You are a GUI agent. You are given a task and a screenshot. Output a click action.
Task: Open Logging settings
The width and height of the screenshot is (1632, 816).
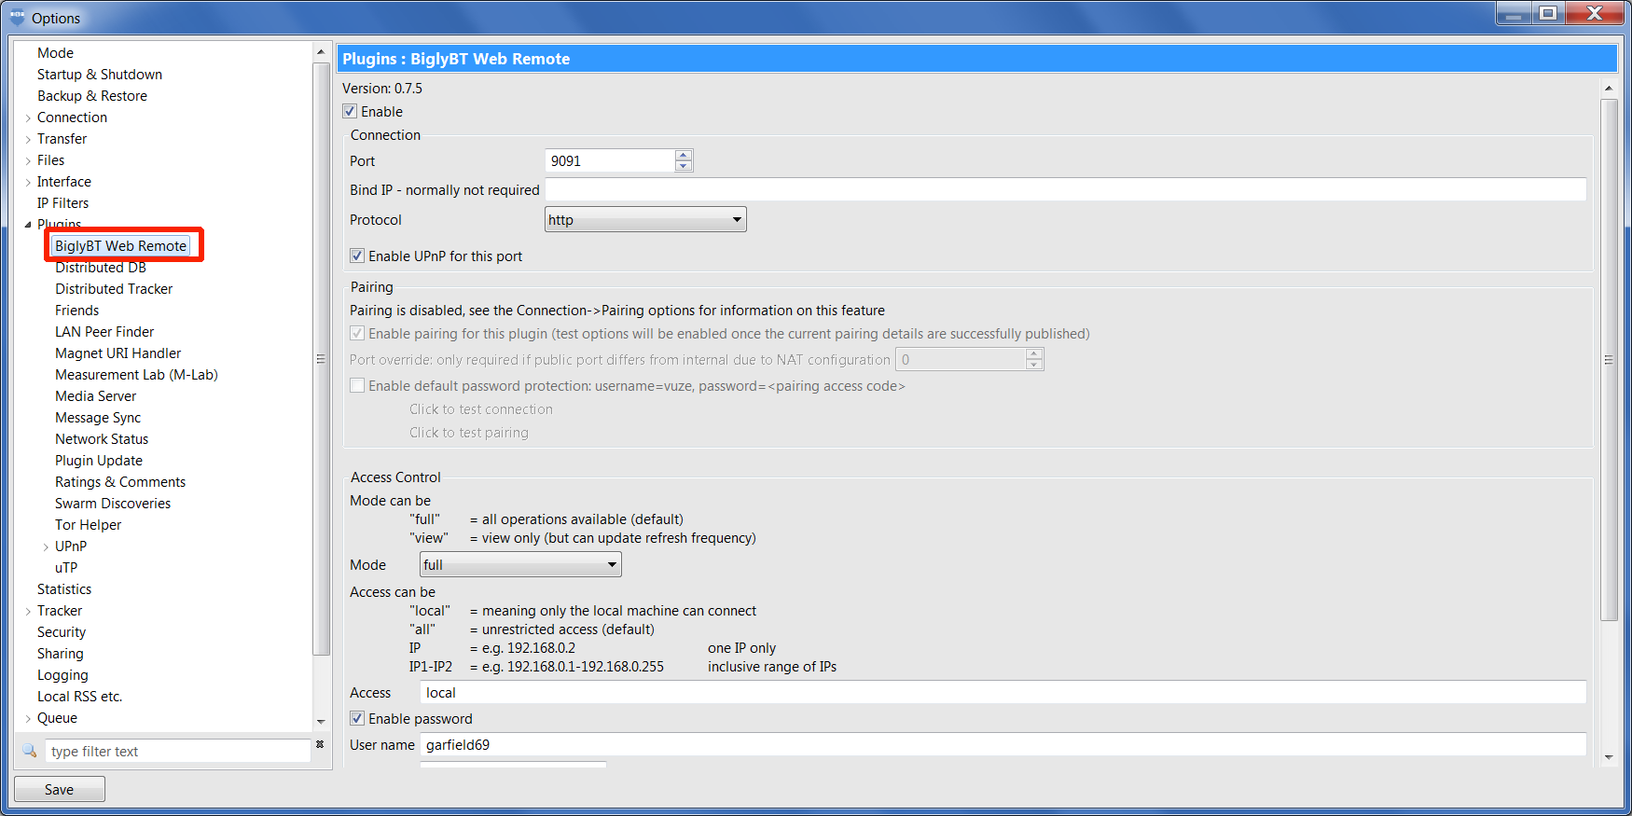click(62, 675)
